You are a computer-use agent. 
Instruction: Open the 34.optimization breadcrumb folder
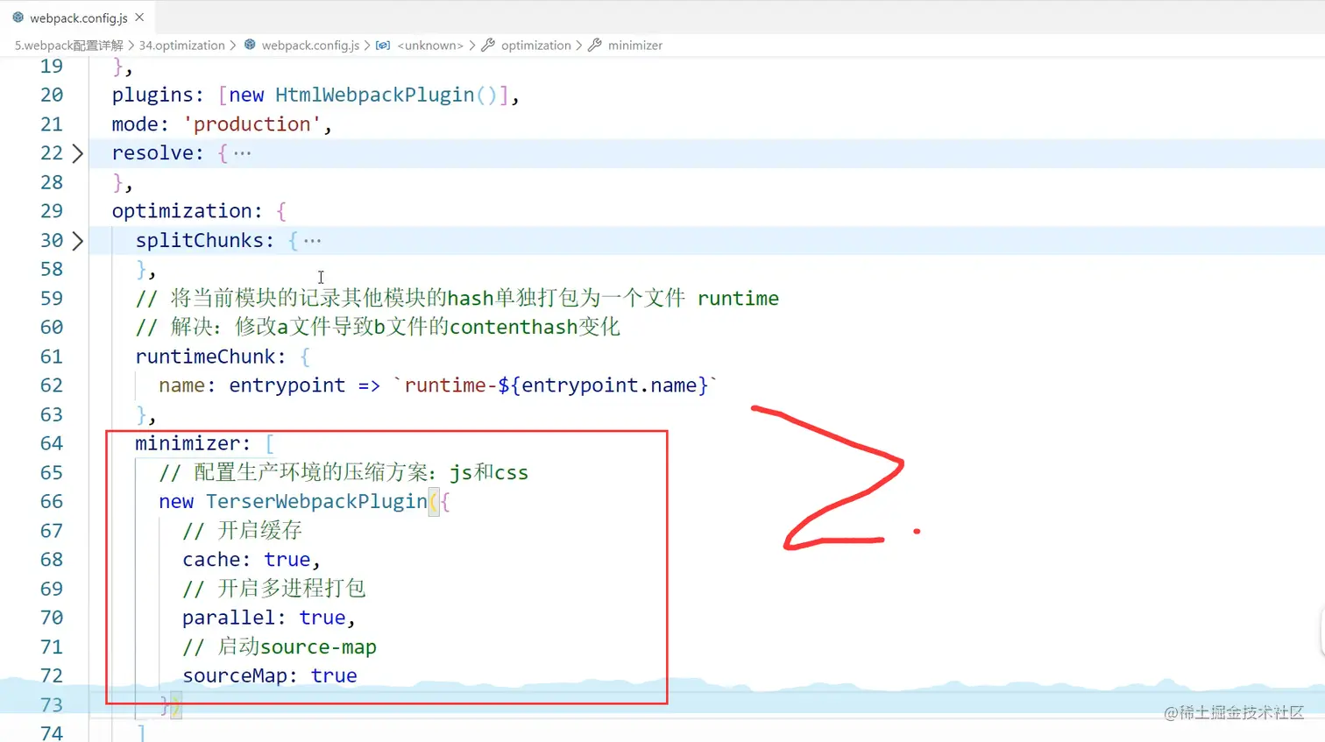182,46
